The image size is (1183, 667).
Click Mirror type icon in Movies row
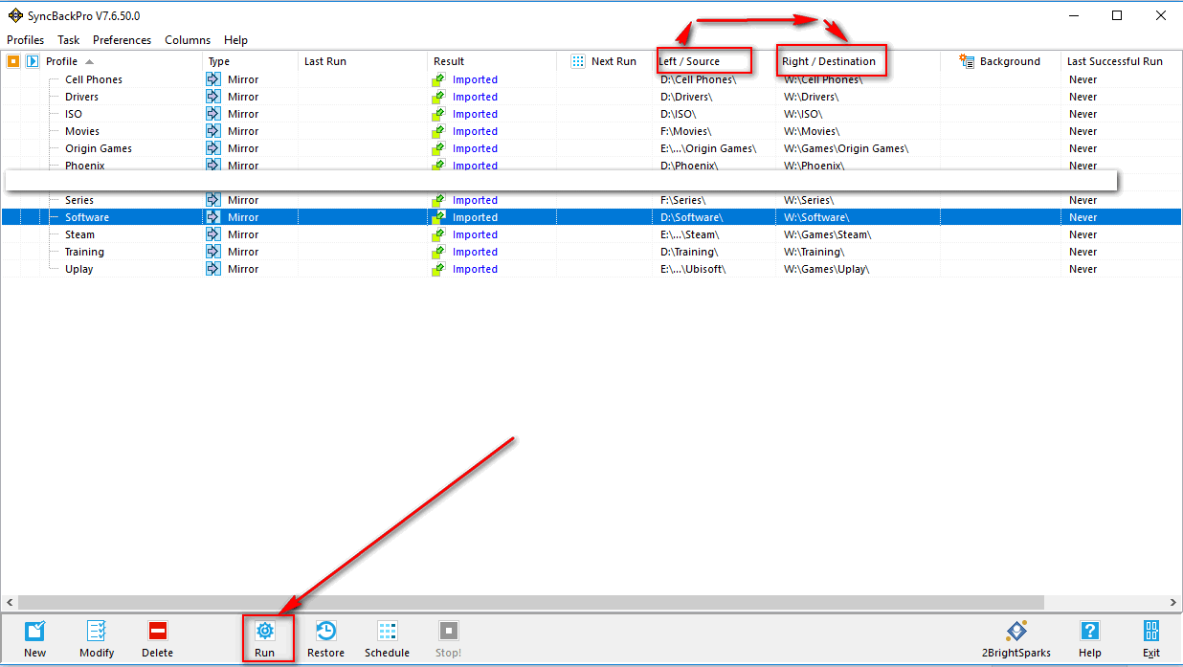(x=213, y=131)
